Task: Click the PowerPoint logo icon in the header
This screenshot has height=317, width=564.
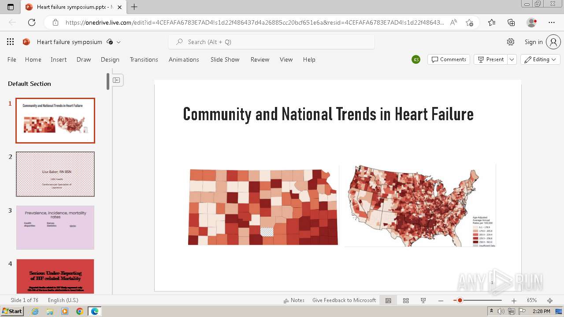Action: click(x=26, y=42)
